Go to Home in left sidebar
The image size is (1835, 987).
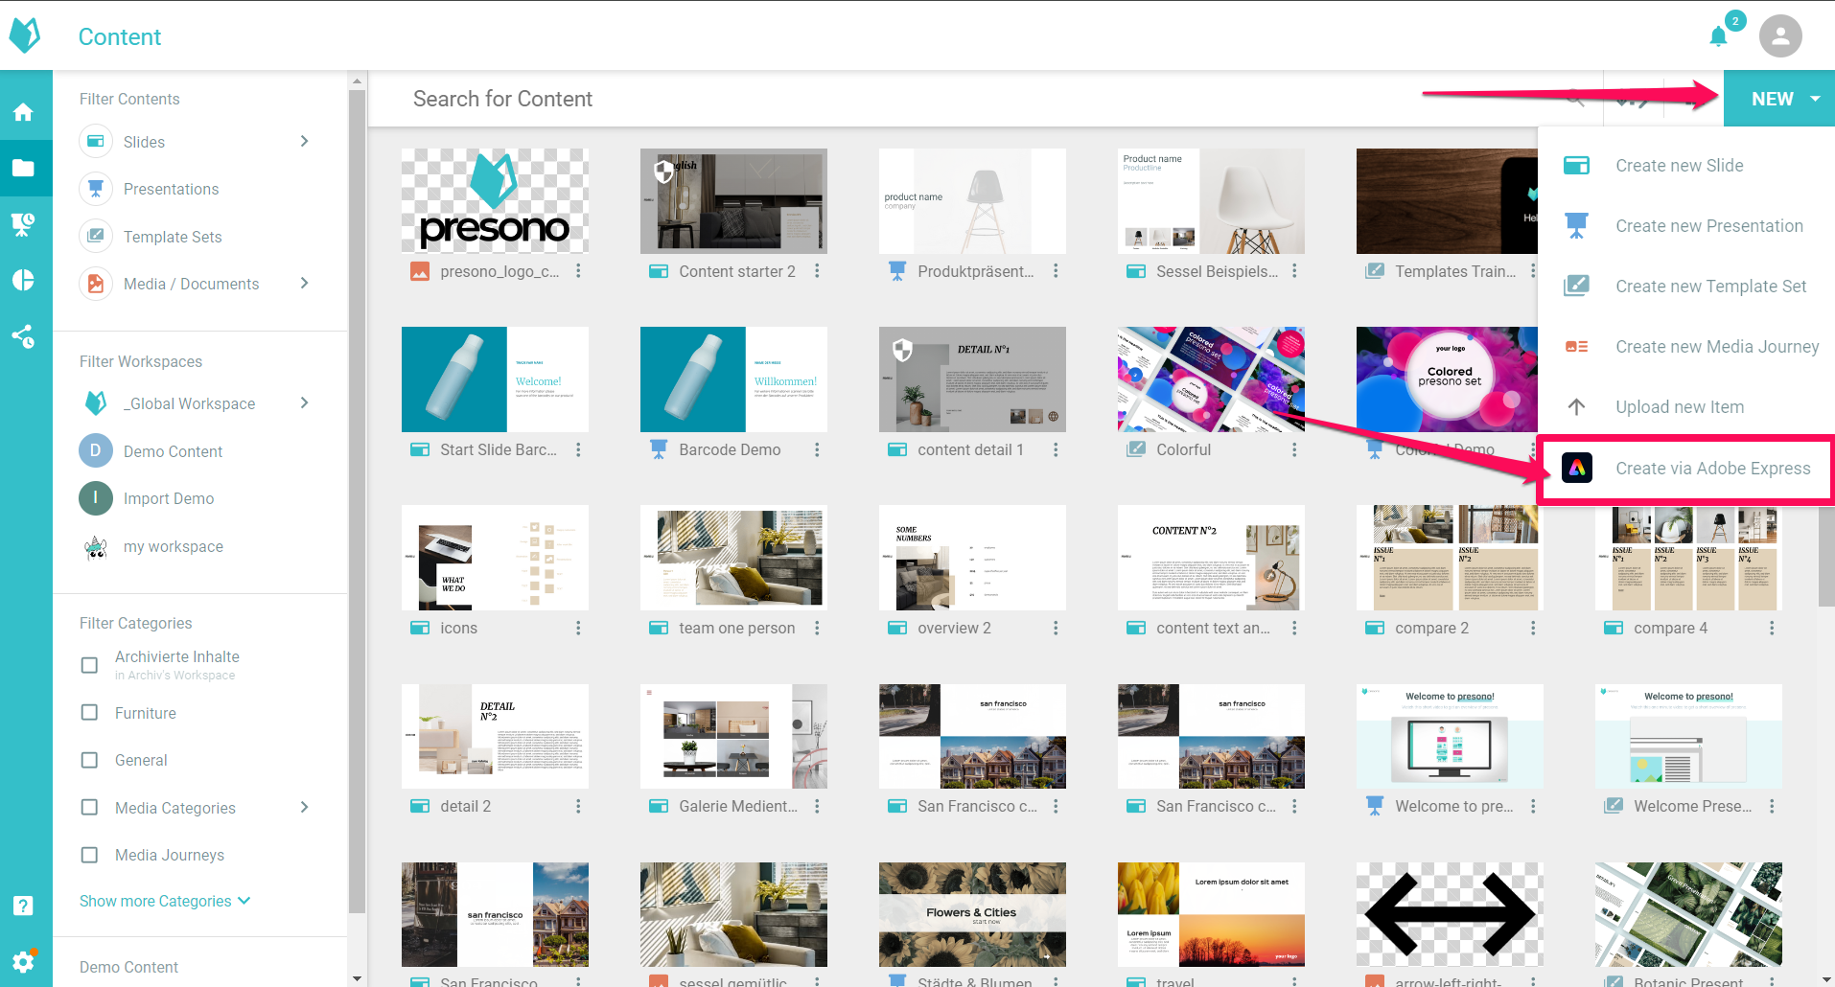click(24, 112)
